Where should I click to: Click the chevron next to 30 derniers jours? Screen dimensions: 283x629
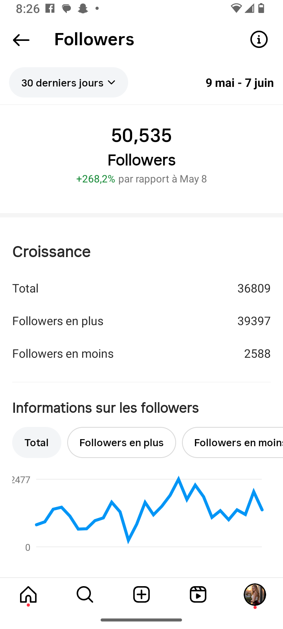click(112, 83)
